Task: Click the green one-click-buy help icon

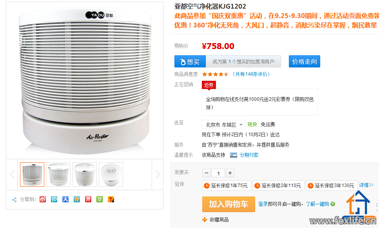Action: point(333,204)
